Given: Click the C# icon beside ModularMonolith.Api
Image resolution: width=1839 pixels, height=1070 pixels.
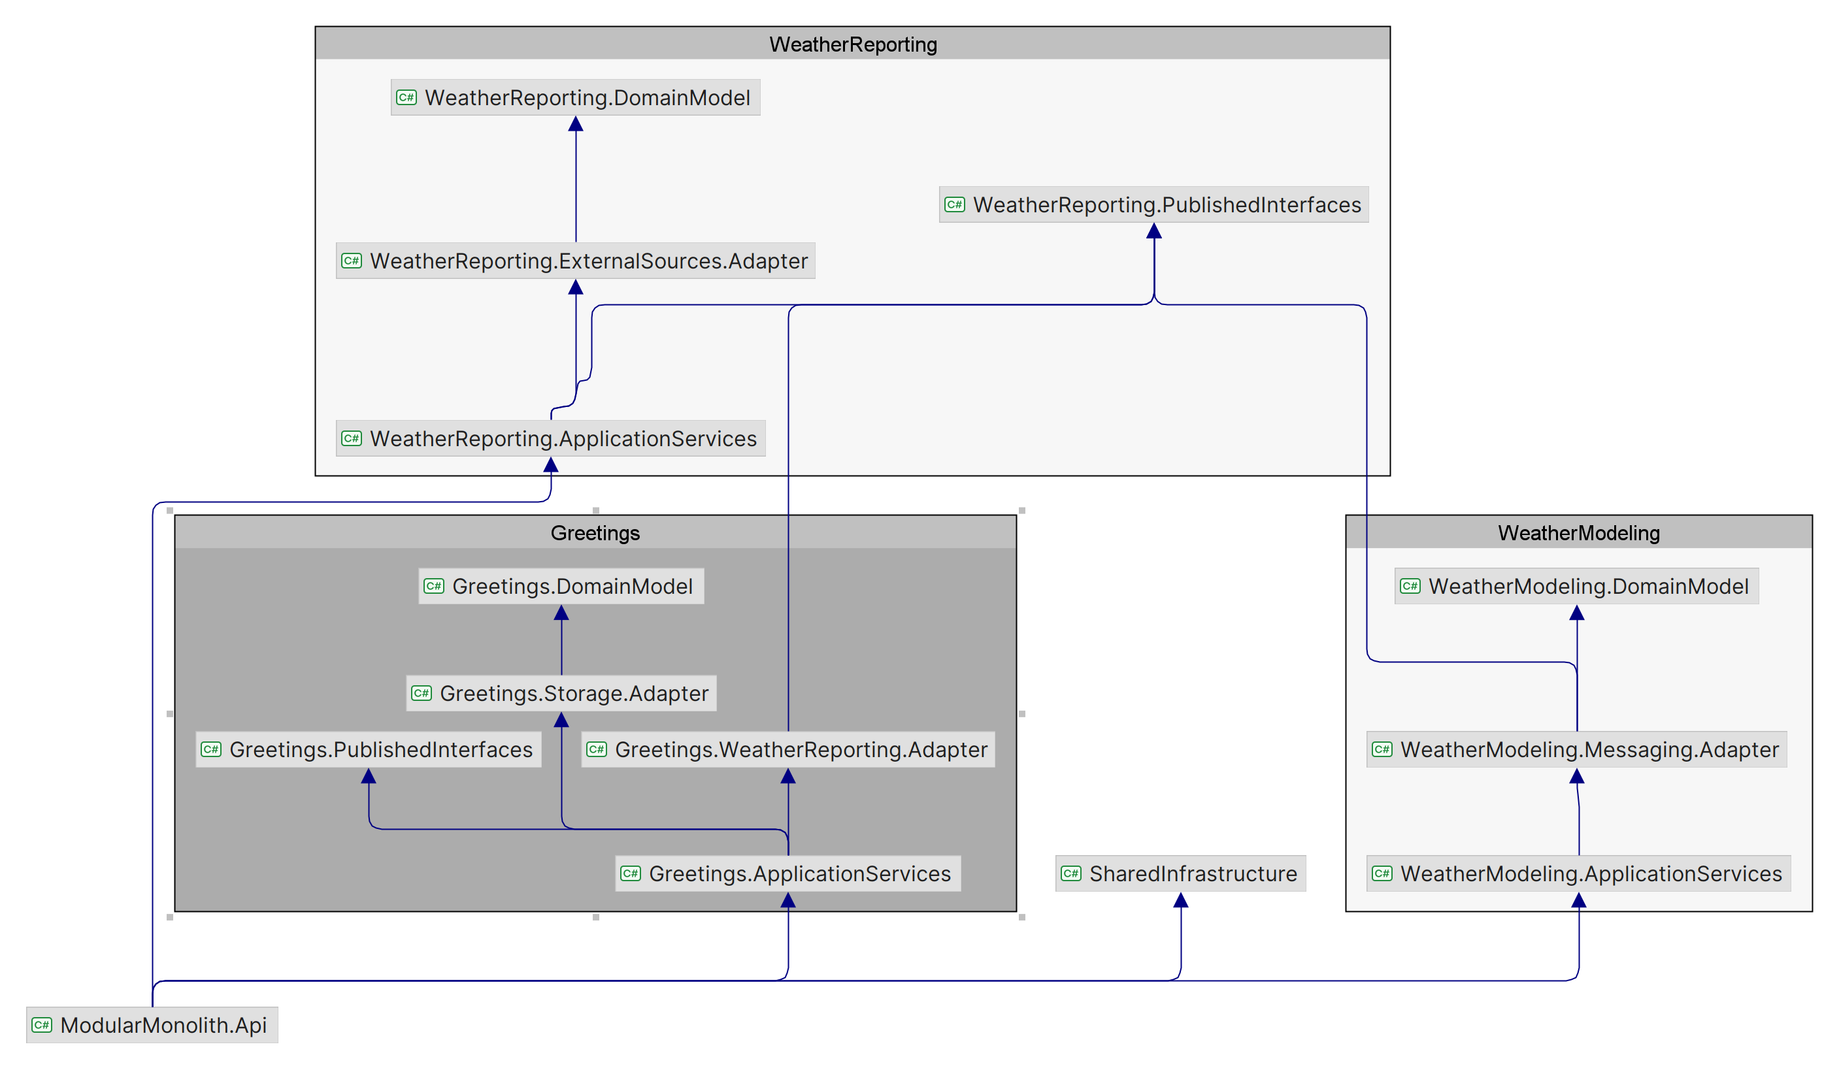Looking at the screenshot, I should (42, 1025).
